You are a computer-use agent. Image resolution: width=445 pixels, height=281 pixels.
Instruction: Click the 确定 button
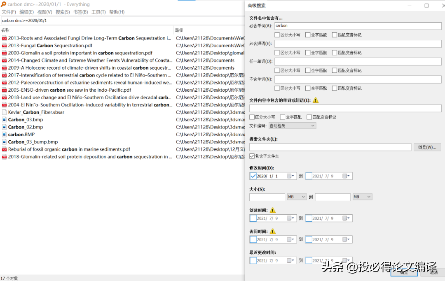pyautogui.click(x=404, y=272)
